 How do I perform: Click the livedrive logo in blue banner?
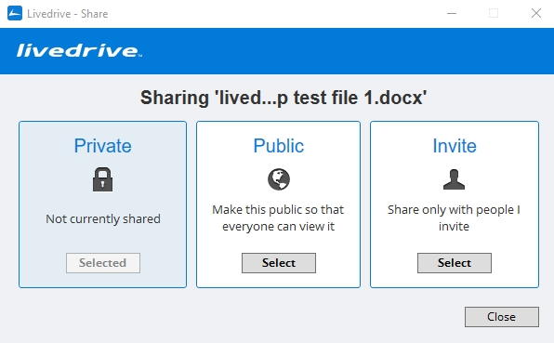point(79,50)
